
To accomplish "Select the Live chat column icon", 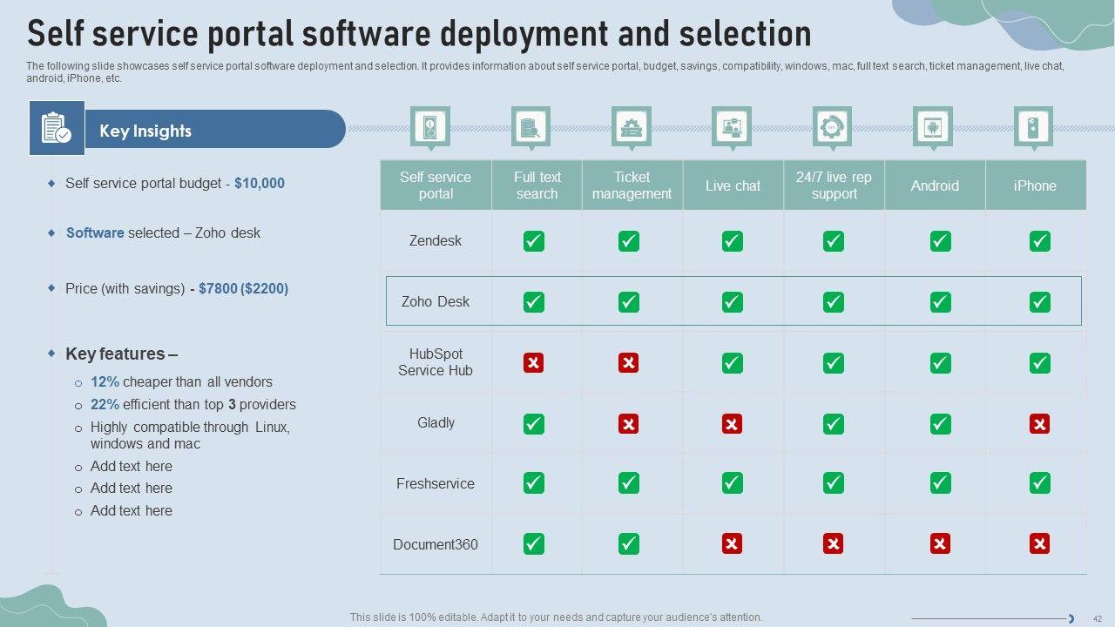I will (x=732, y=128).
